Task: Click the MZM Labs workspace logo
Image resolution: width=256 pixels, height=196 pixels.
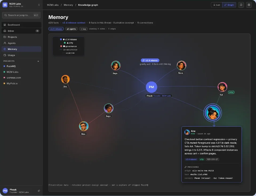Action: tap(5, 5)
